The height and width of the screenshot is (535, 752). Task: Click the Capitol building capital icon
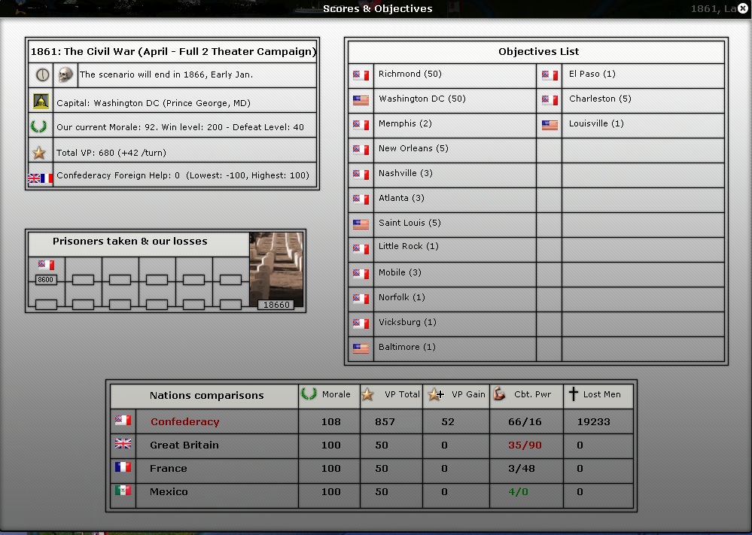[x=41, y=102]
